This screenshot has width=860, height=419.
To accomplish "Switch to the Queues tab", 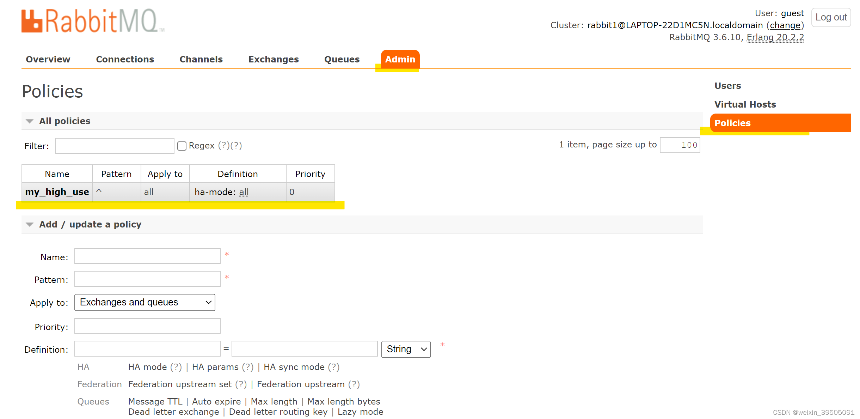I will pyautogui.click(x=342, y=59).
